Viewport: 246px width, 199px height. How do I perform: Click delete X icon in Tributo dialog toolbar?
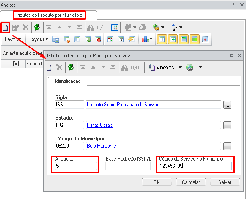click(59, 68)
